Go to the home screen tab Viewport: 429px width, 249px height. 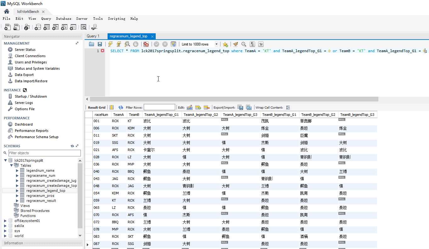point(6,11)
